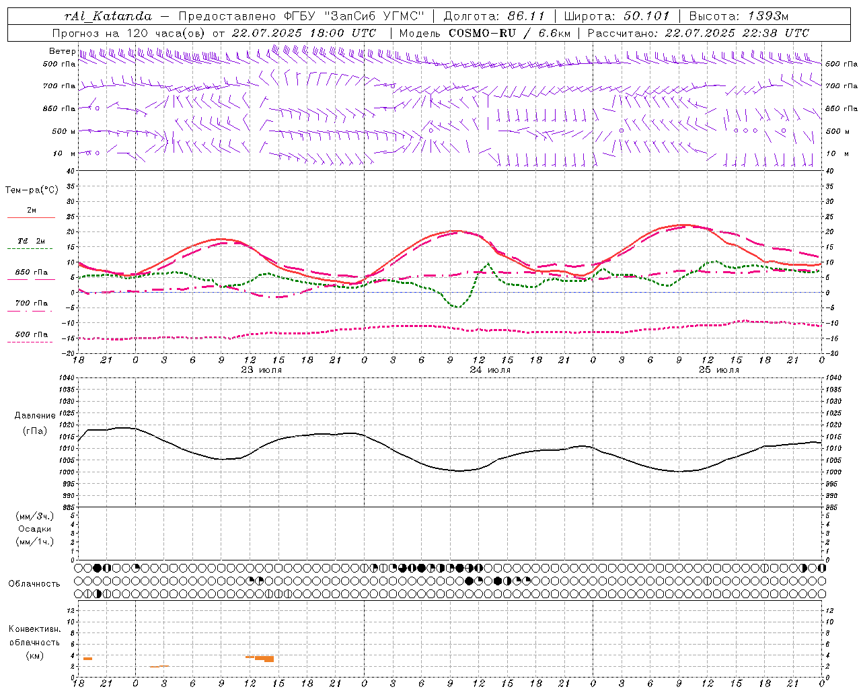This screenshot has height=689, width=861.
Task: Click the Конвективн. convective cloud label
Action: 35,629
